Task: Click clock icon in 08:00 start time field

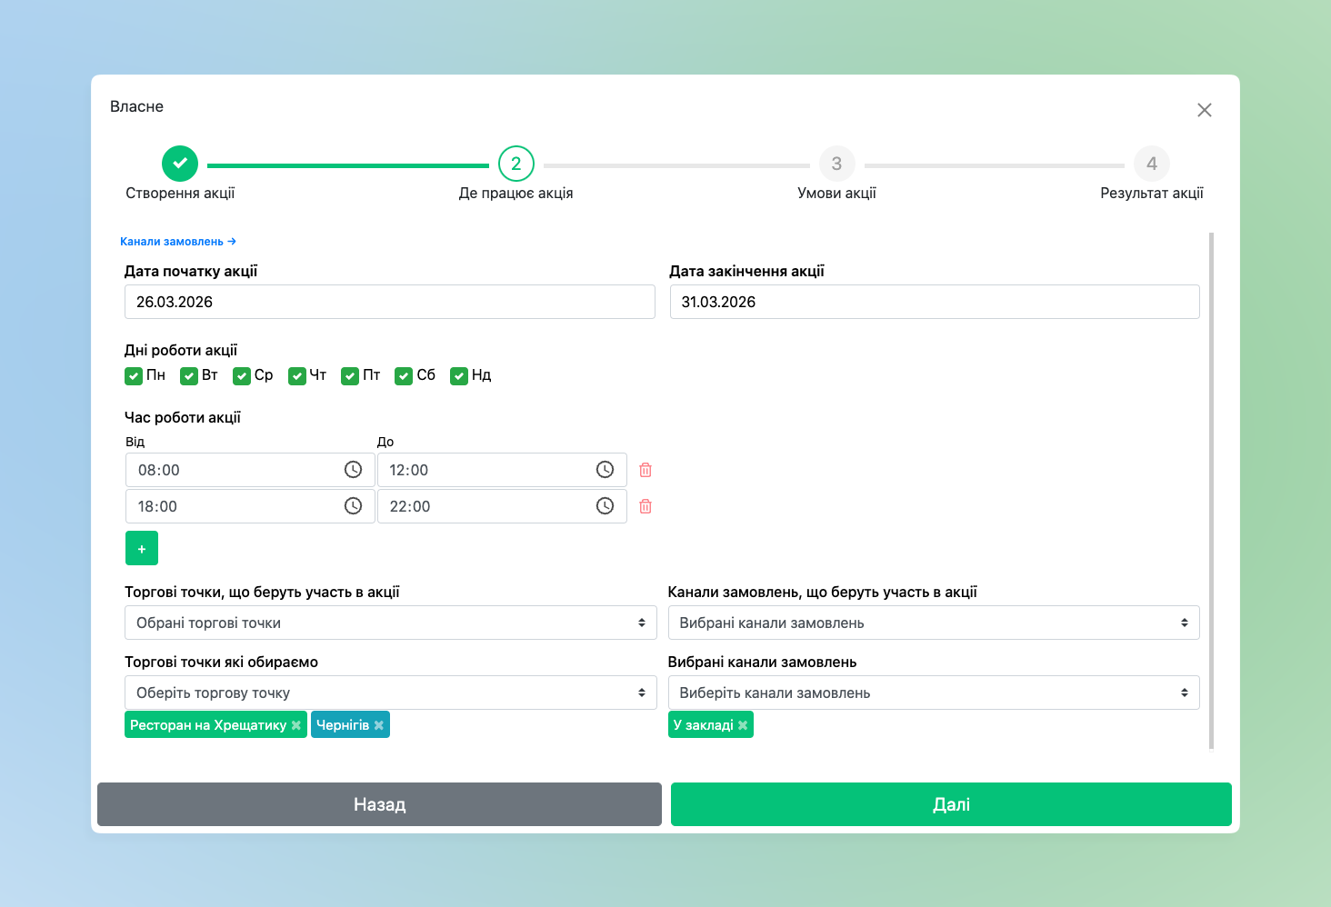Action: pos(353,470)
